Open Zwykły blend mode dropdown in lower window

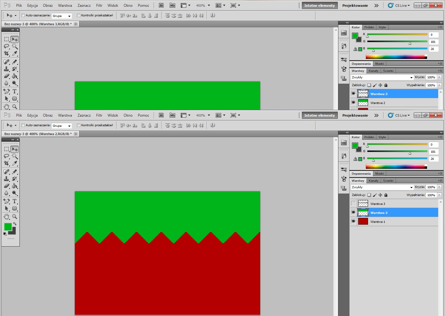coord(382,187)
